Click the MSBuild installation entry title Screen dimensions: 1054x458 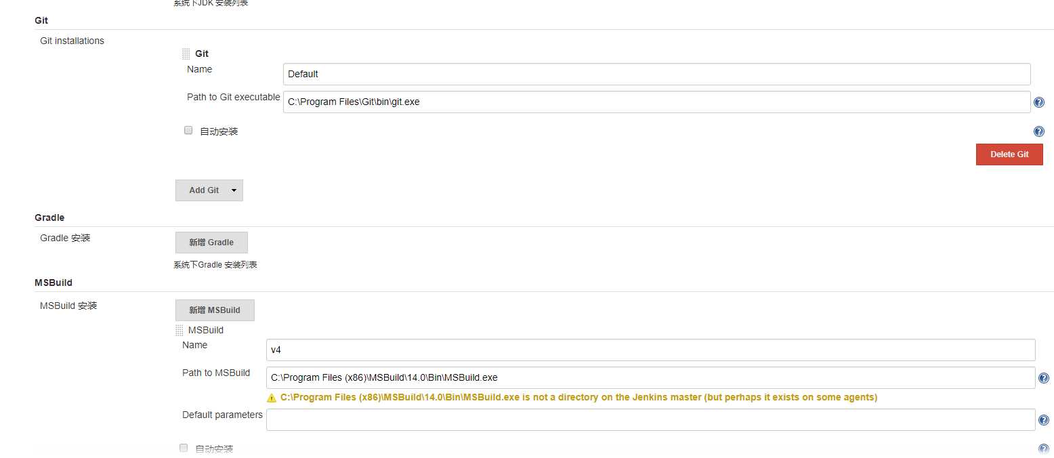206,330
